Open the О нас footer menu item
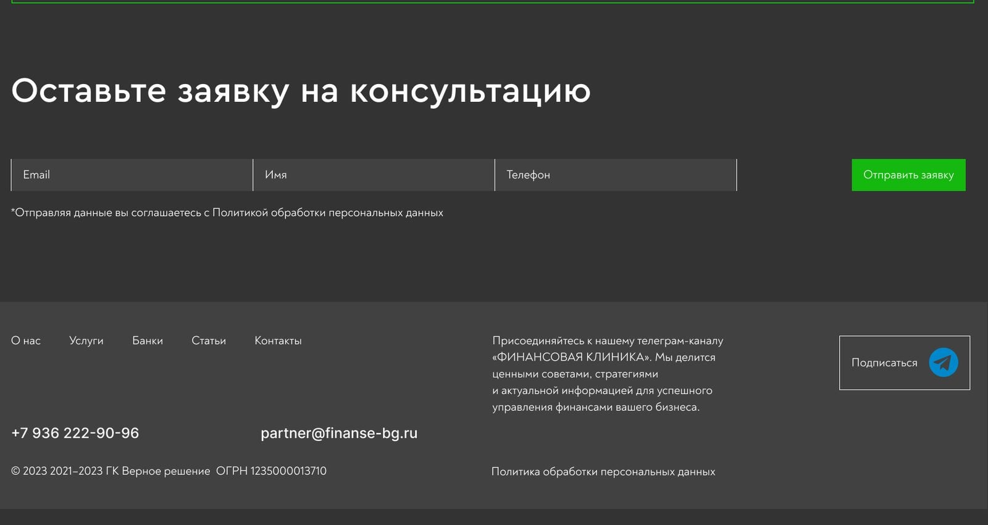The image size is (988, 525). point(26,340)
